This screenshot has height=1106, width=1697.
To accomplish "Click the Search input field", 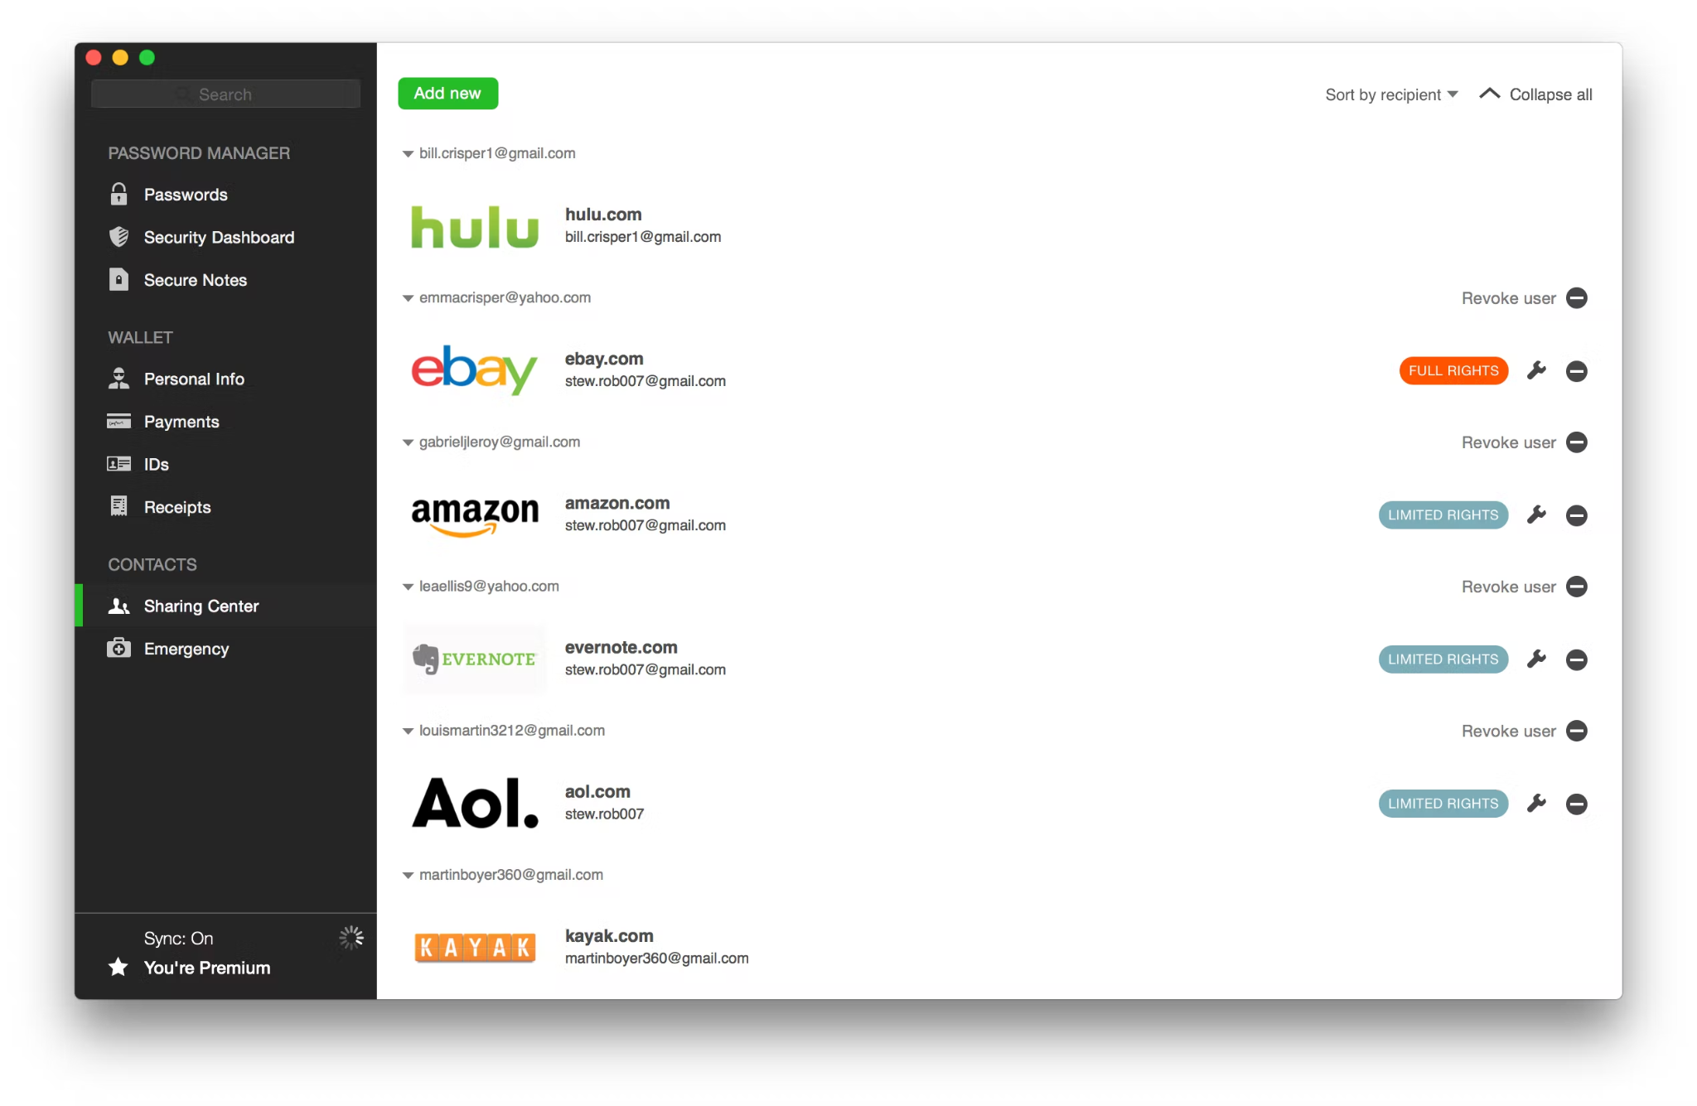I will click(225, 94).
